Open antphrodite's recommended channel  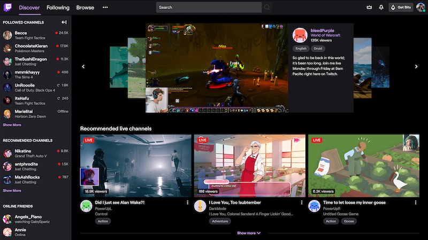(x=35, y=166)
